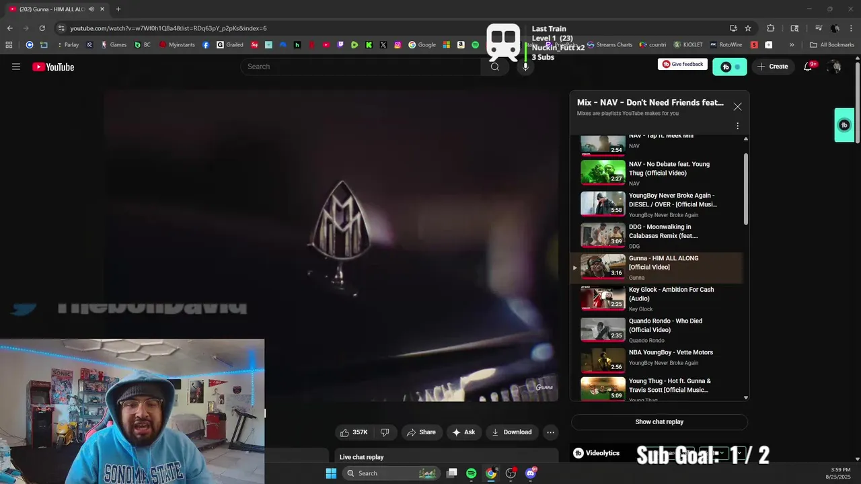The image size is (861, 484).
Task: Open Chrome extensions puzzle icon
Action: pyautogui.click(x=771, y=28)
